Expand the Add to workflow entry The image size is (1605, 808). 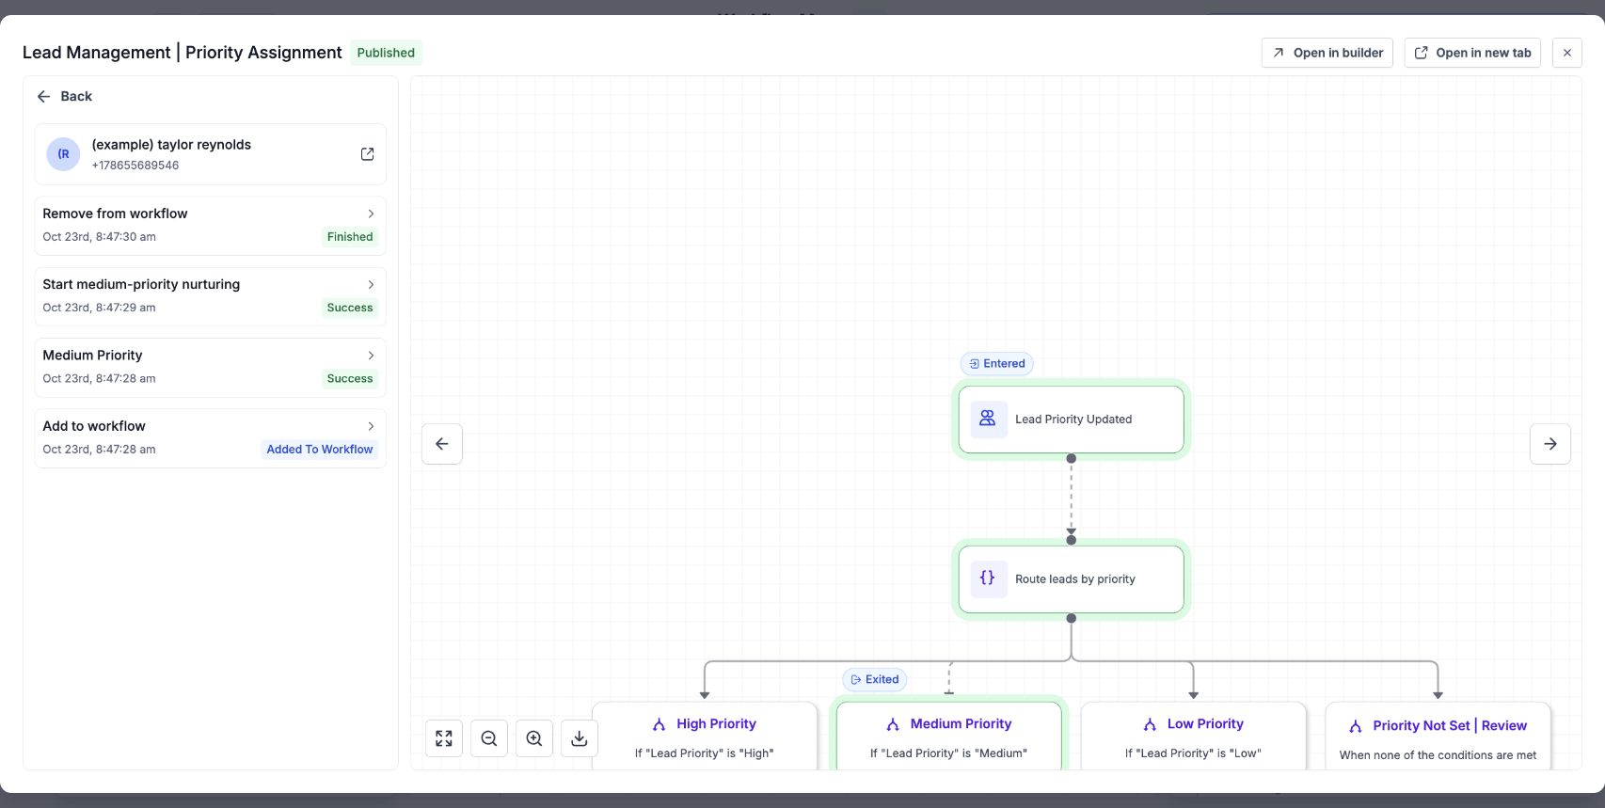click(371, 426)
